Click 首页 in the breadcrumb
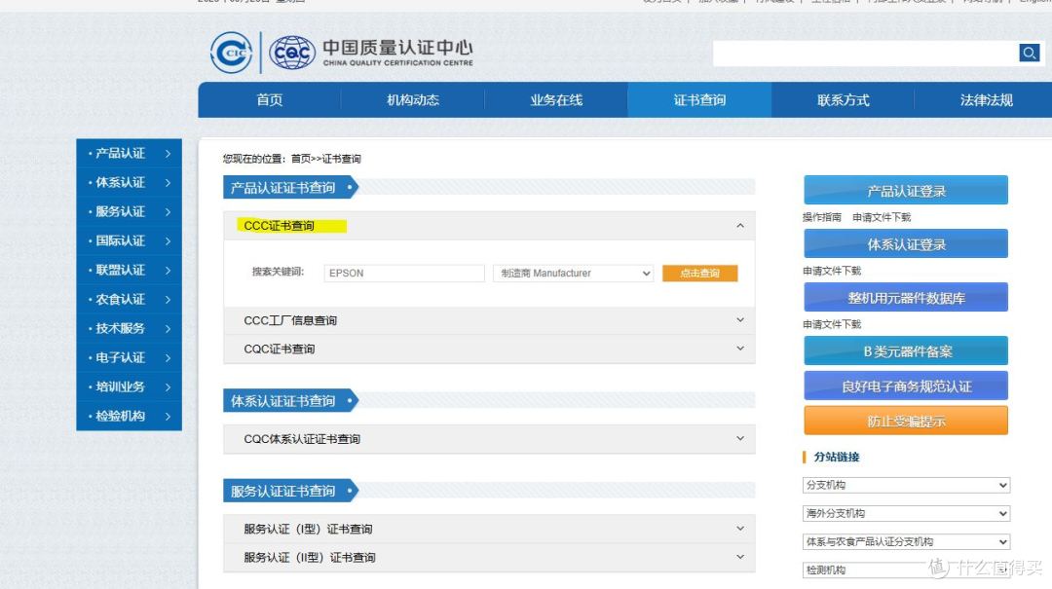Image resolution: width=1052 pixels, height=589 pixels. (301, 159)
